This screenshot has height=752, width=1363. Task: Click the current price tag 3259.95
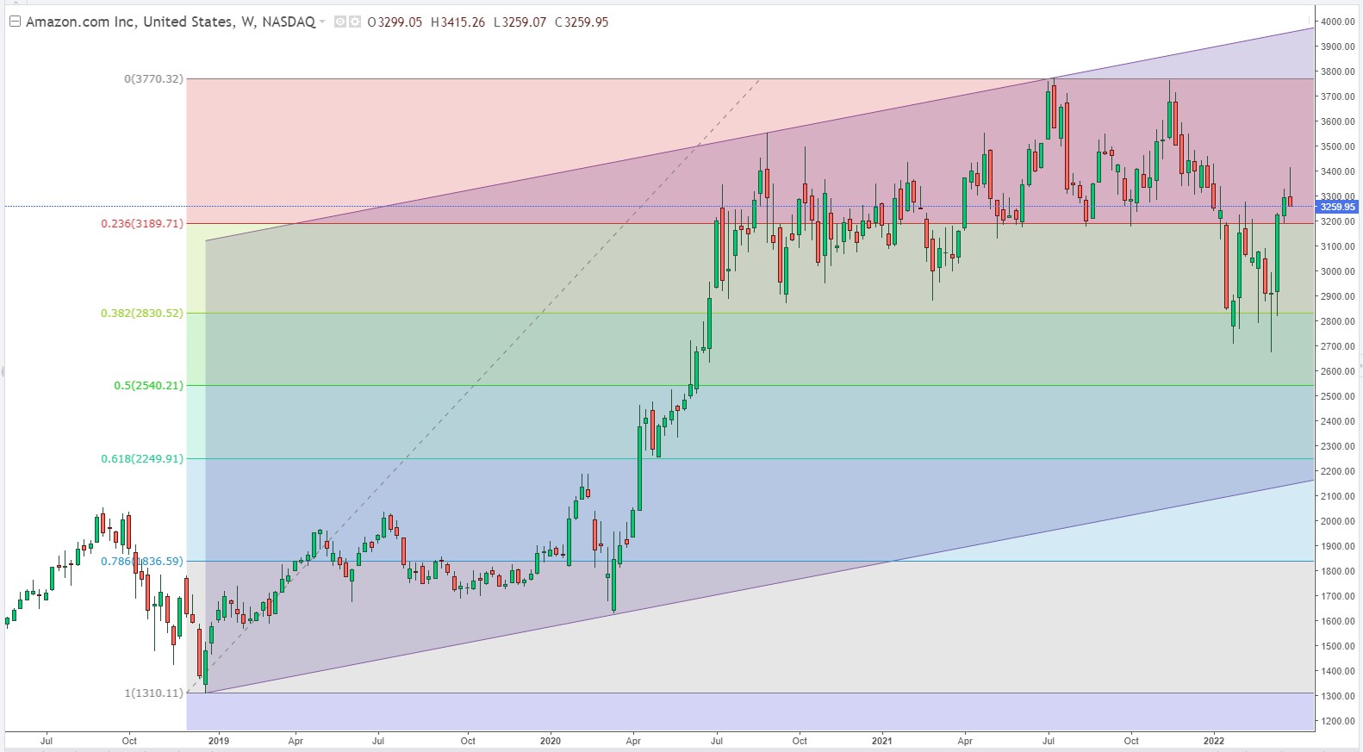point(1337,207)
